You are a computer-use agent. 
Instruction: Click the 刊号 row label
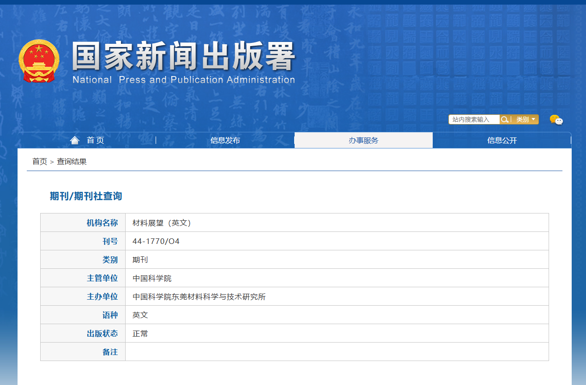click(110, 241)
